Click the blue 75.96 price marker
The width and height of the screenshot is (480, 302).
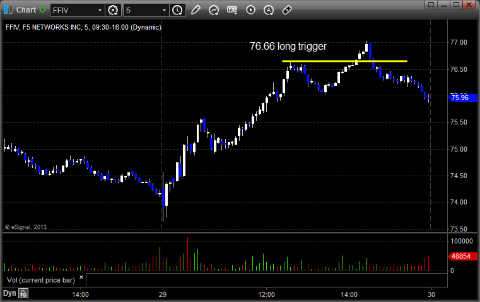[462, 98]
